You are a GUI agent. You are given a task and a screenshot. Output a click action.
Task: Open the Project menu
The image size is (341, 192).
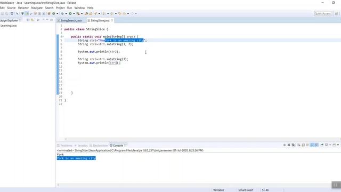pyautogui.click(x=60, y=7)
